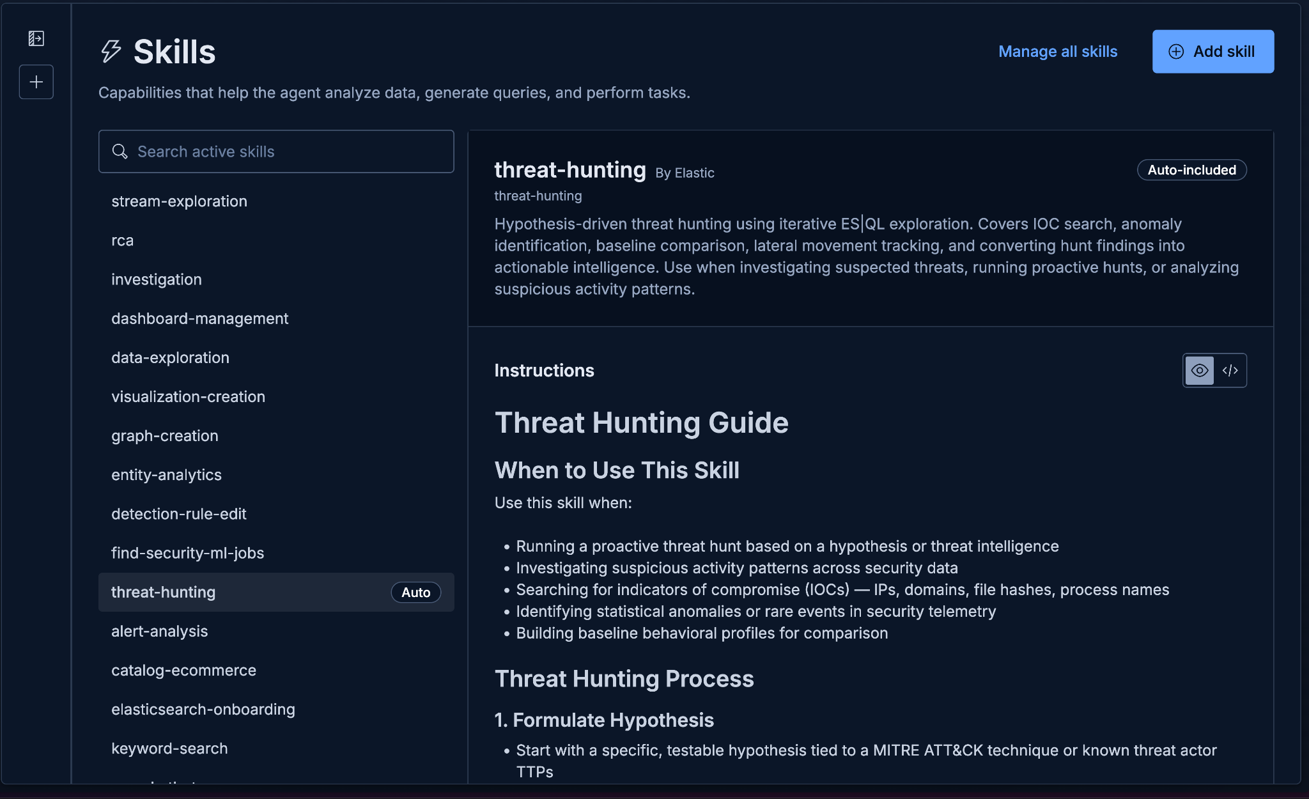The width and height of the screenshot is (1309, 799).
Task: Select the threat-hunting list row
Action: tap(276, 592)
